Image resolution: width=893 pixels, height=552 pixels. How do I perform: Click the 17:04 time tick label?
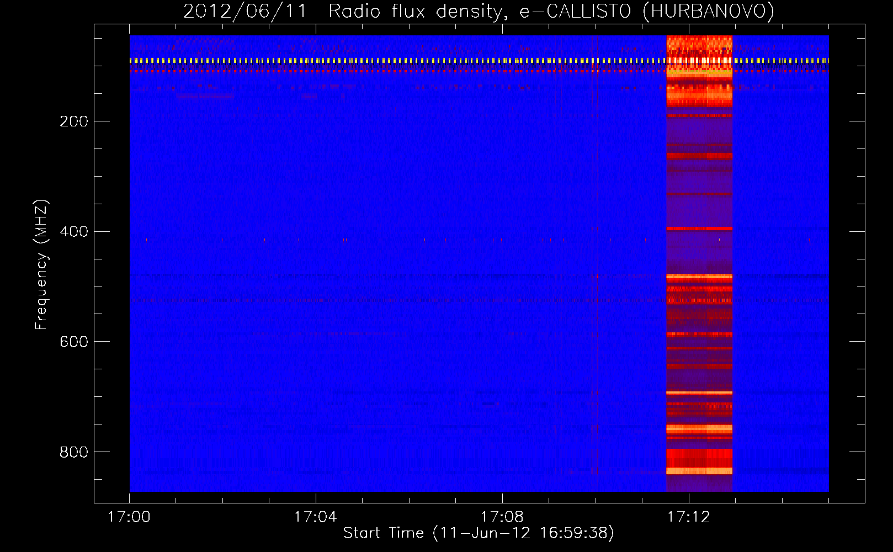point(316,517)
